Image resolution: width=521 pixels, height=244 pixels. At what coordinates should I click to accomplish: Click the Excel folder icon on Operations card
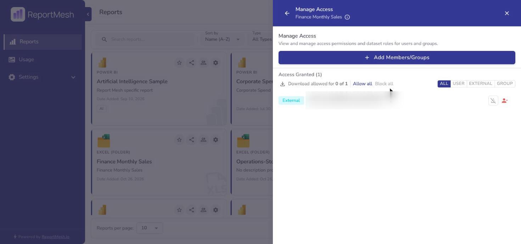point(243,140)
